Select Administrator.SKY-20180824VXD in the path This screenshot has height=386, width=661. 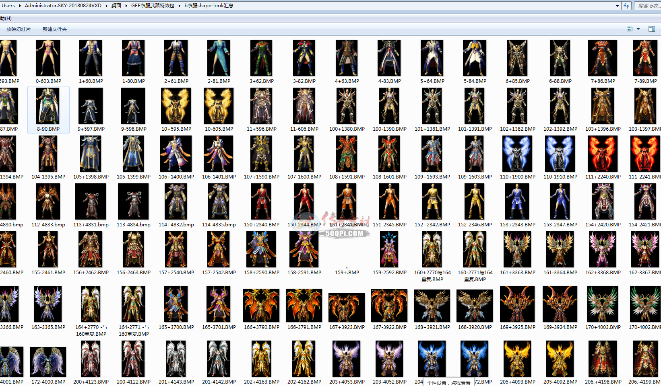click(63, 6)
